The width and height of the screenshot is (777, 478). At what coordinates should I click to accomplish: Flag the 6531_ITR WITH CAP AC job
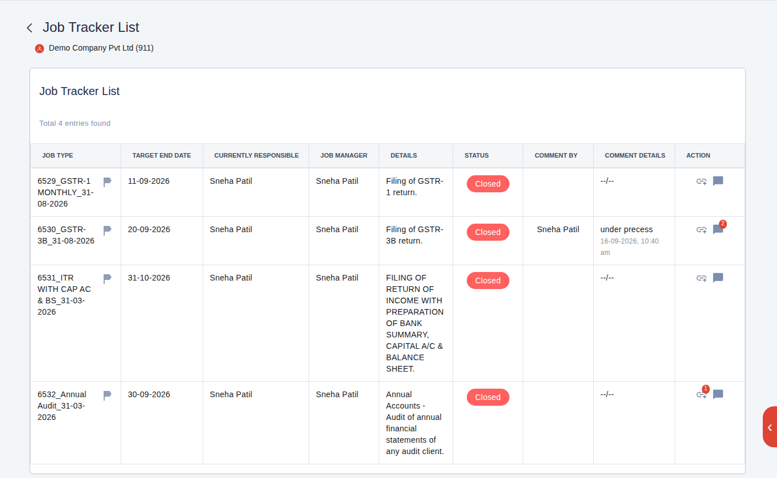pos(107,279)
